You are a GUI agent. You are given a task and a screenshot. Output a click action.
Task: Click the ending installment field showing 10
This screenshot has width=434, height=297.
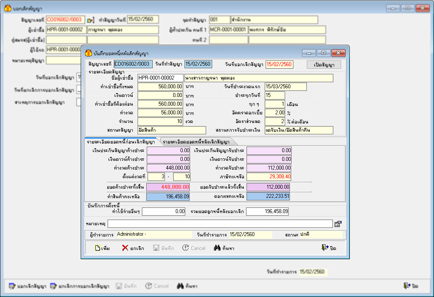(182, 177)
